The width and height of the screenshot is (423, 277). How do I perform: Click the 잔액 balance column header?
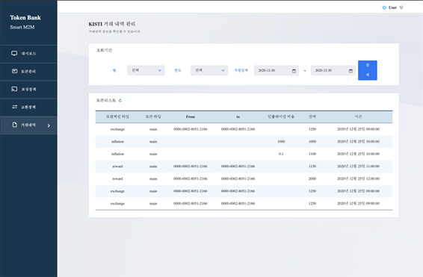(312, 116)
